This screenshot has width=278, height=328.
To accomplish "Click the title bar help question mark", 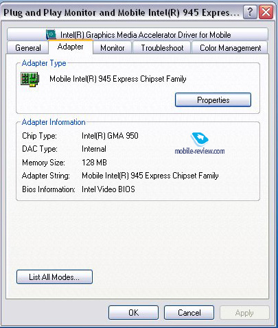I will [x=250, y=12].
